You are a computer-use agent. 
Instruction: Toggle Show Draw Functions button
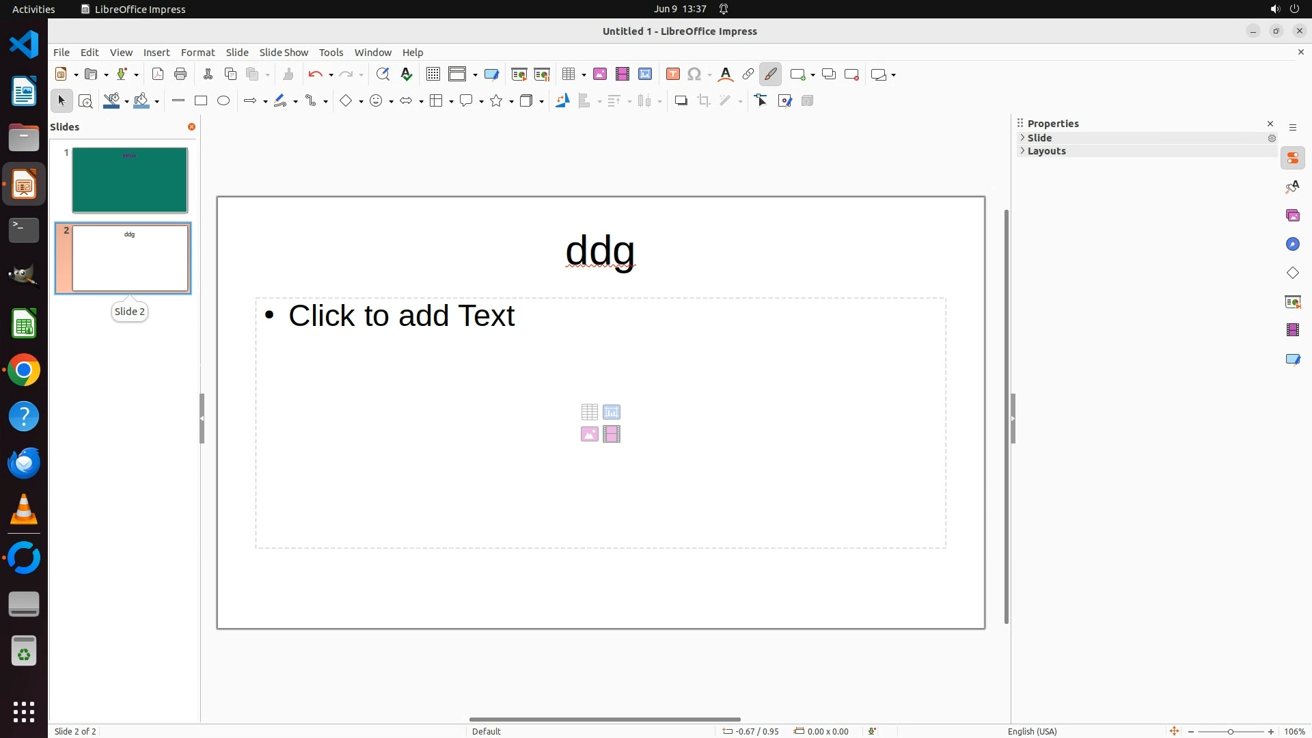[771, 74]
